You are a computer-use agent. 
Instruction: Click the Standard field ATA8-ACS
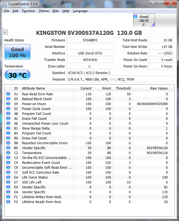pyautogui.click(x=120, y=73)
